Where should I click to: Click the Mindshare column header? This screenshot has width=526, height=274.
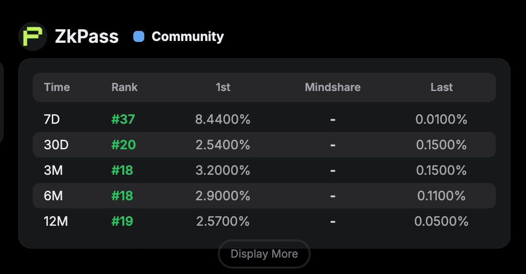pyautogui.click(x=333, y=87)
